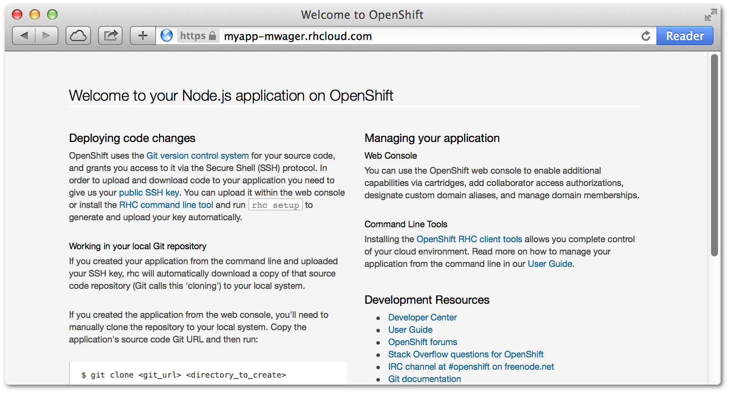This screenshot has width=729, height=393.
Task: Click the 'Development Resources' heading
Action: tap(427, 300)
